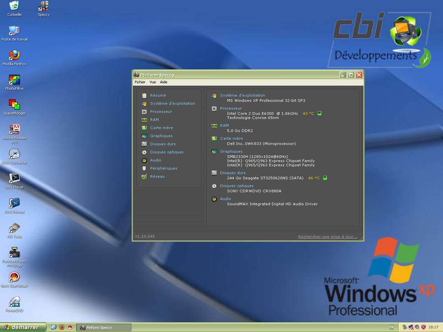This screenshot has width=443, height=332.
Task: Click Disques durs heading in summary panel
Action: click(x=233, y=173)
